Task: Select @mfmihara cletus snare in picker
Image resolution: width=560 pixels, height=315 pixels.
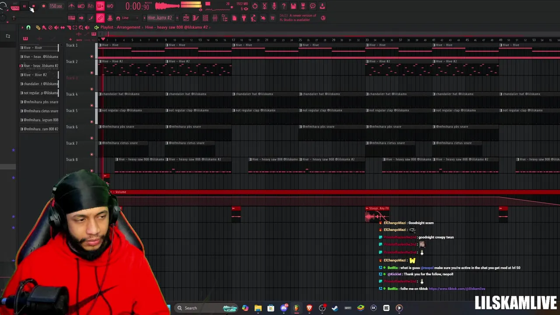Action: coord(39,111)
